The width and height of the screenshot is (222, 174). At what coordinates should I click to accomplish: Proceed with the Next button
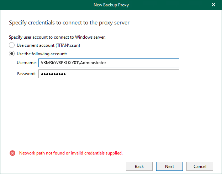(169, 166)
